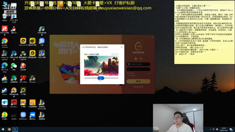Close the WeGame login window

(152, 37)
